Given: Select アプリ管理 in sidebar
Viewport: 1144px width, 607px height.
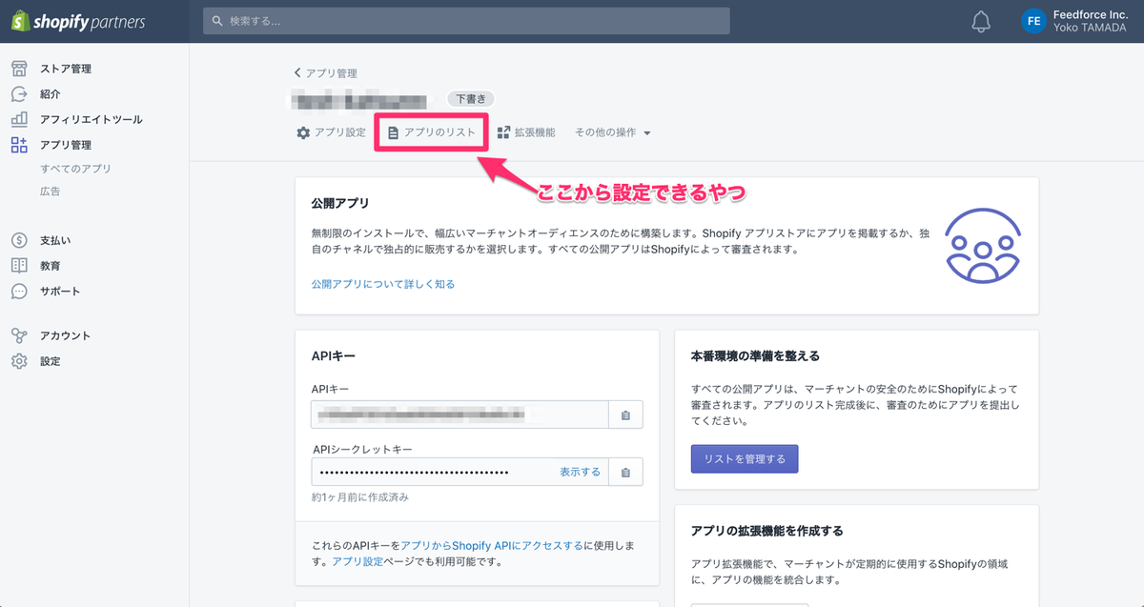Looking at the screenshot, I should [x=66, y=145].
